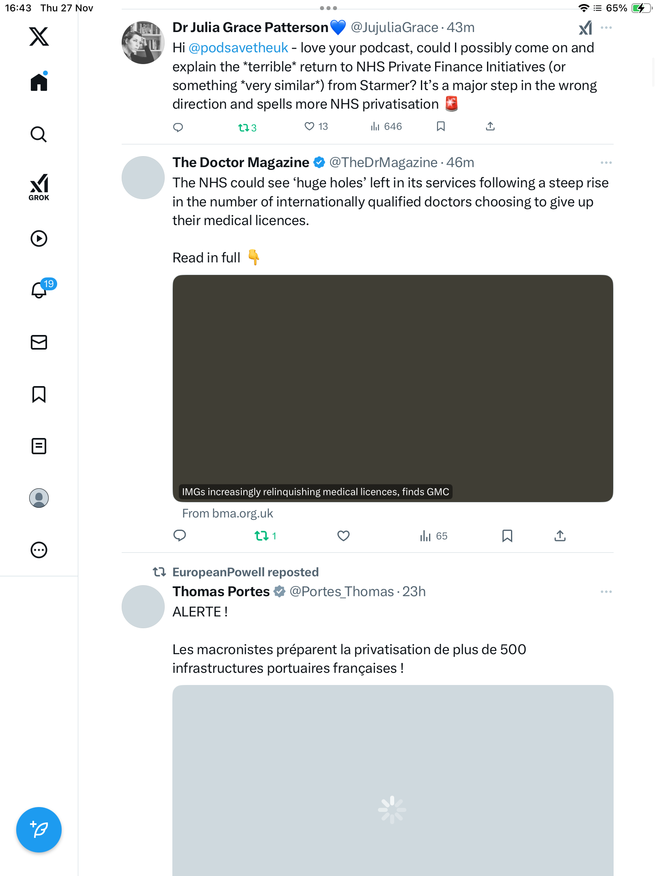The image size is (657, 876).
Task: Open the @podsavetheuk mention link
Action: pyautogui.click(x=238, y=48)
